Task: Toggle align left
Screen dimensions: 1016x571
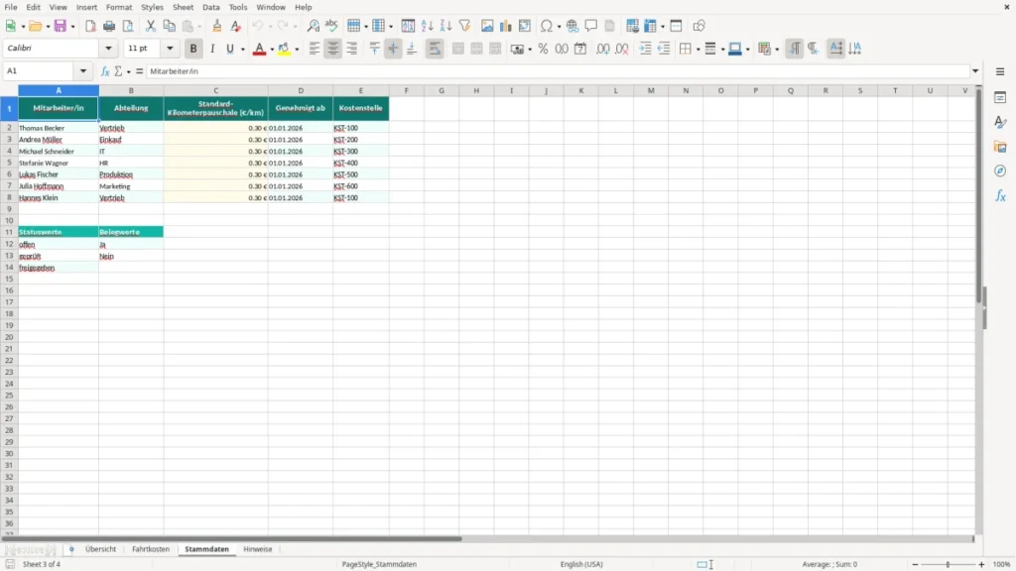Action: click(315, 49)
